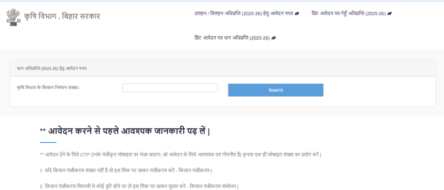Click the short blue divider under heading

click(48, 142)
